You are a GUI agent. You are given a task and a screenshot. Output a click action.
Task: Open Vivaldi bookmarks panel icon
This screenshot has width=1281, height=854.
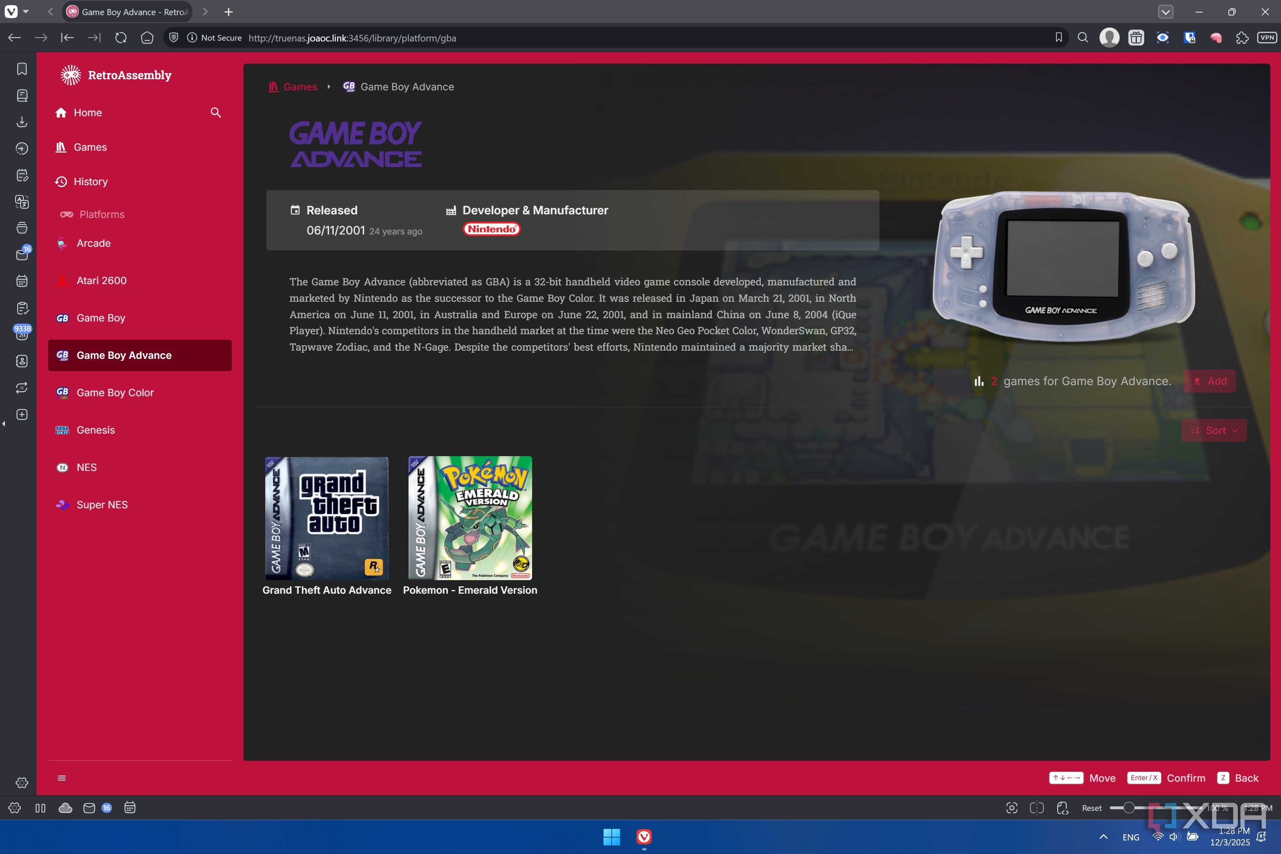22,69
